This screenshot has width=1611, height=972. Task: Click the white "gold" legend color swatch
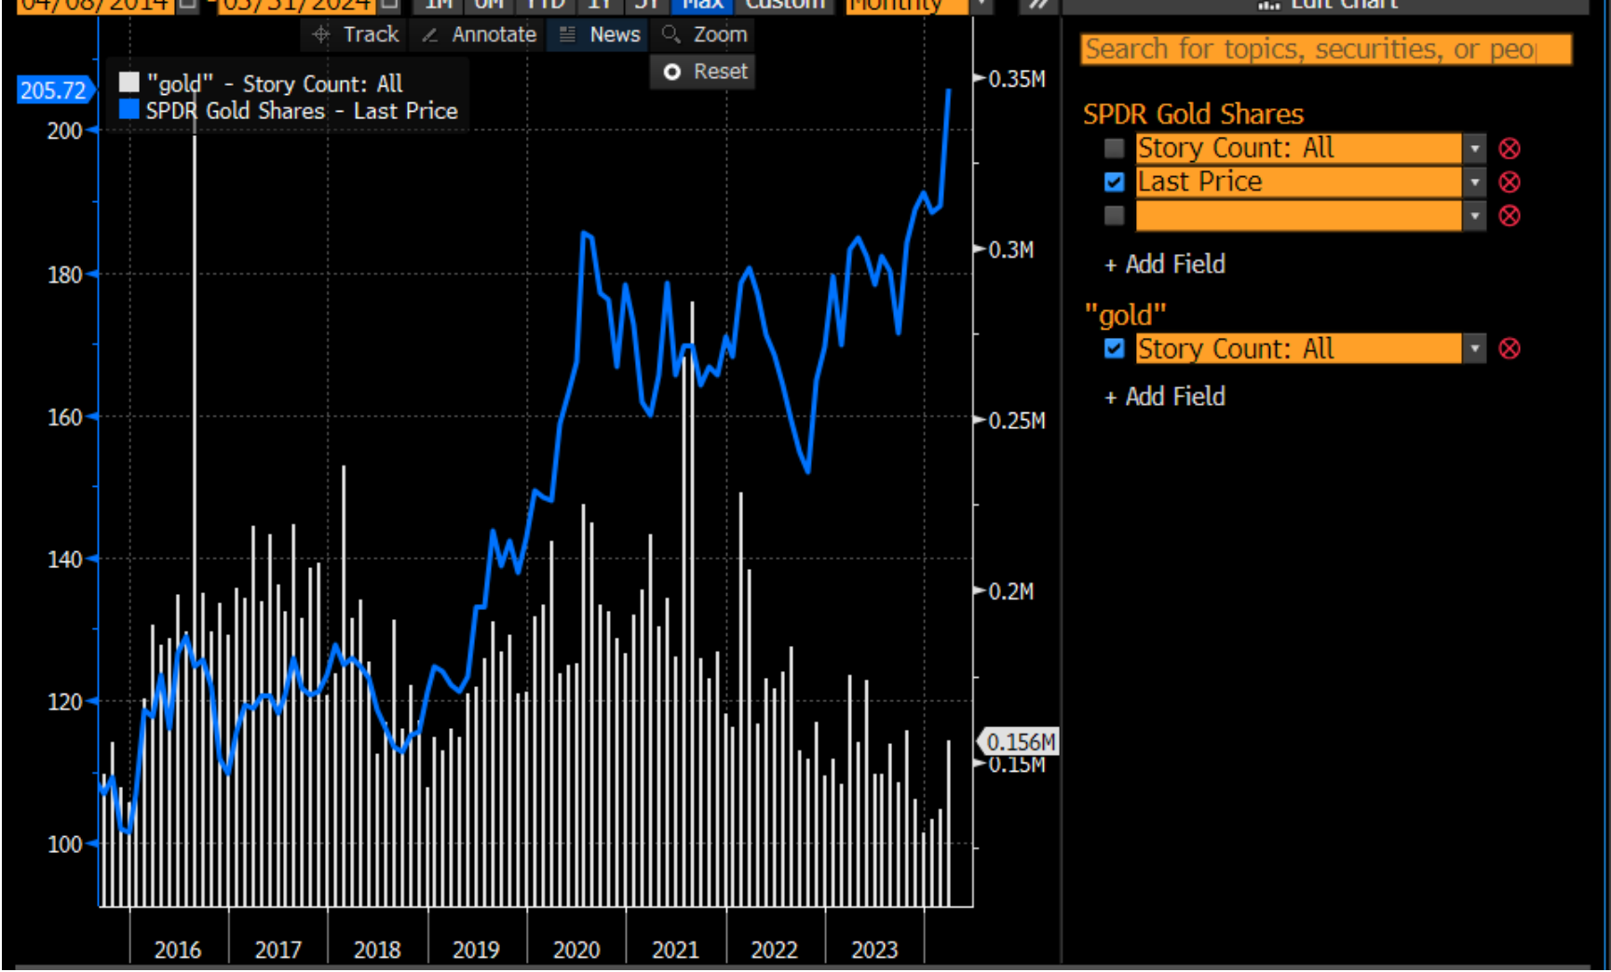[x=129, y=83]
